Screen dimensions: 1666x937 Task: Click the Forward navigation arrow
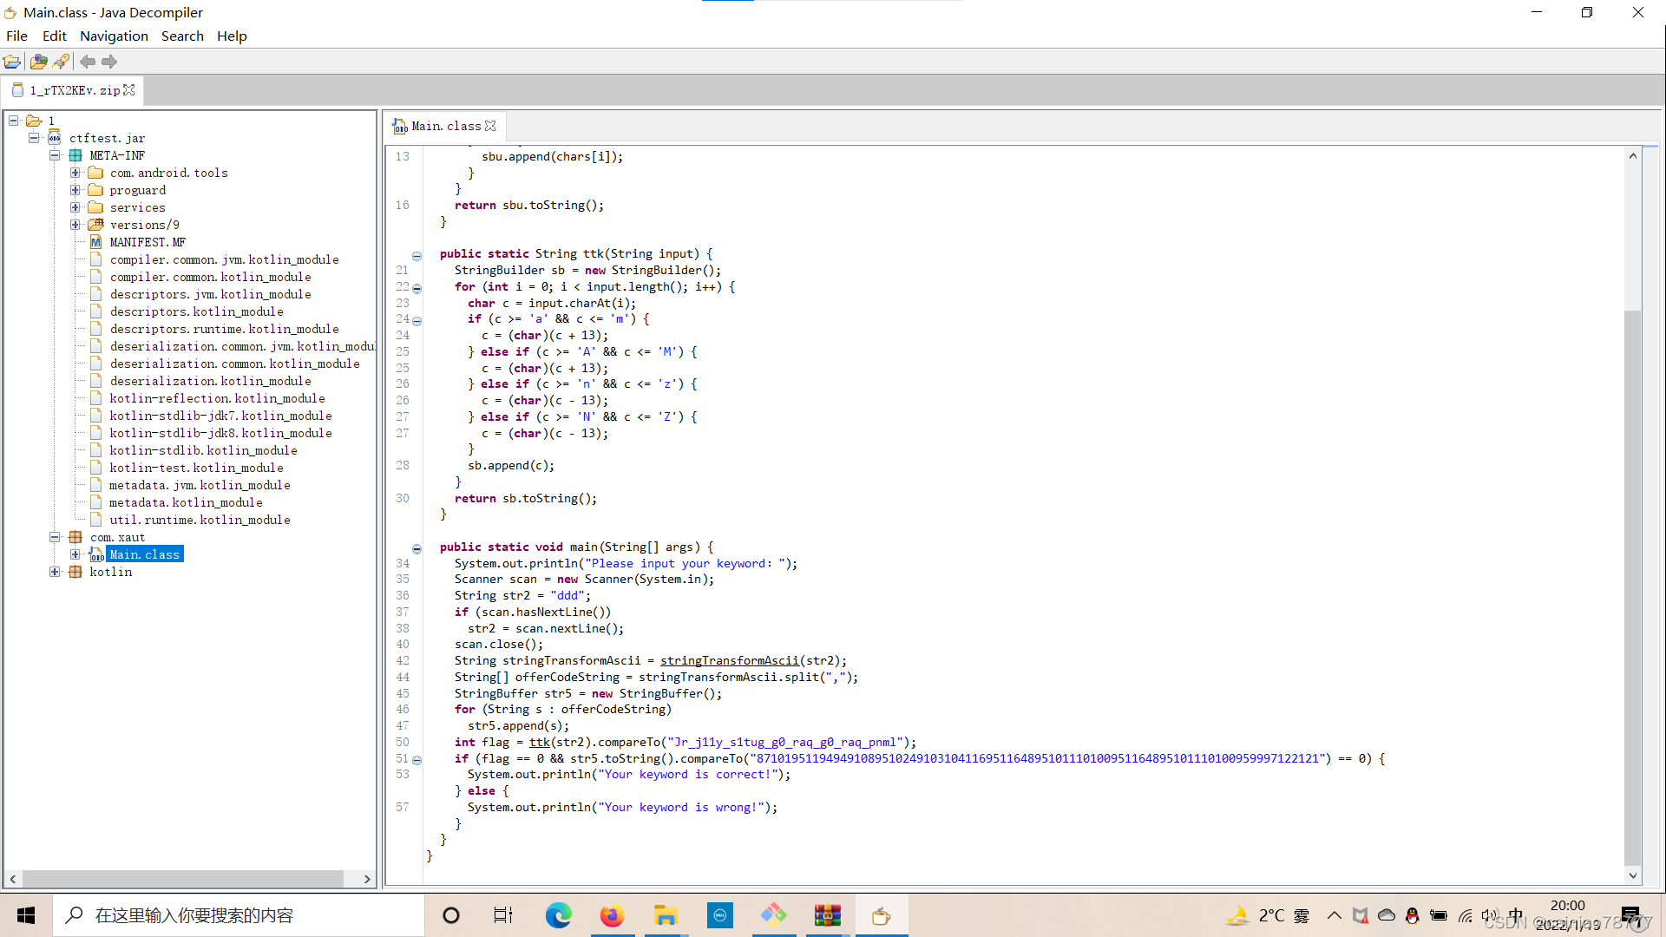[x=109, y=62]
